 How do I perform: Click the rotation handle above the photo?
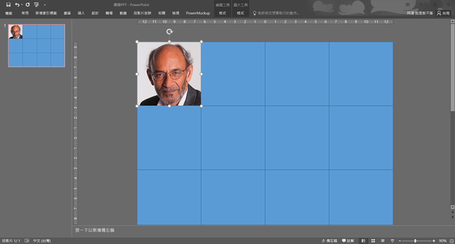169,32
